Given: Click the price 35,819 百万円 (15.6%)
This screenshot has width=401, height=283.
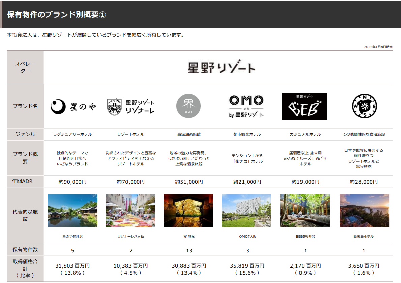Looking at the screenshot, I should [247, 269].
